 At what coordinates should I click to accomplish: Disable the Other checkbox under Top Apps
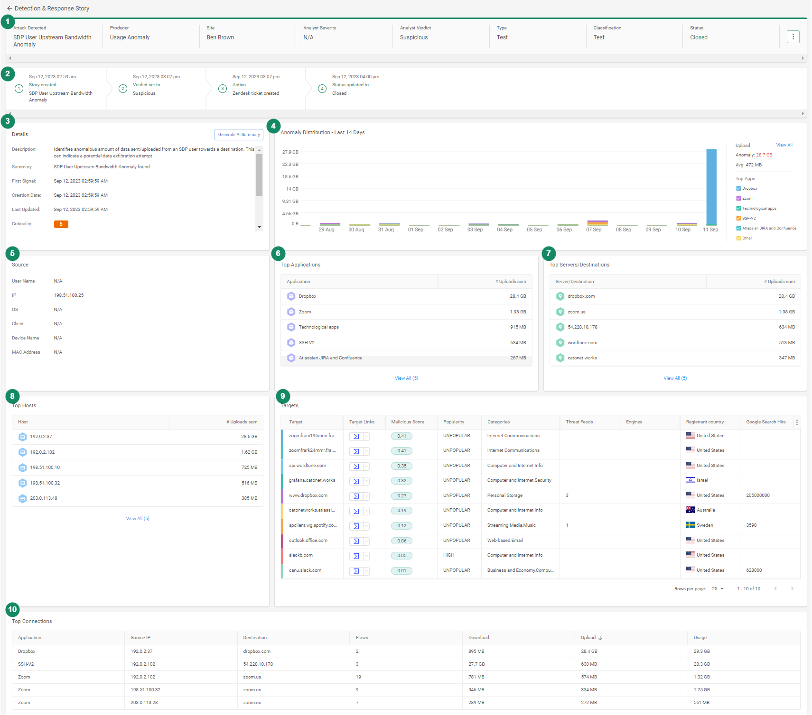(x=738, y=238)
